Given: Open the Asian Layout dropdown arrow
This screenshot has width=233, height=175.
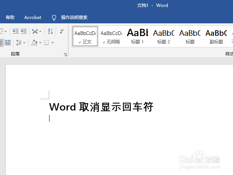Looking at the screenshot, I should coord(40,32).
